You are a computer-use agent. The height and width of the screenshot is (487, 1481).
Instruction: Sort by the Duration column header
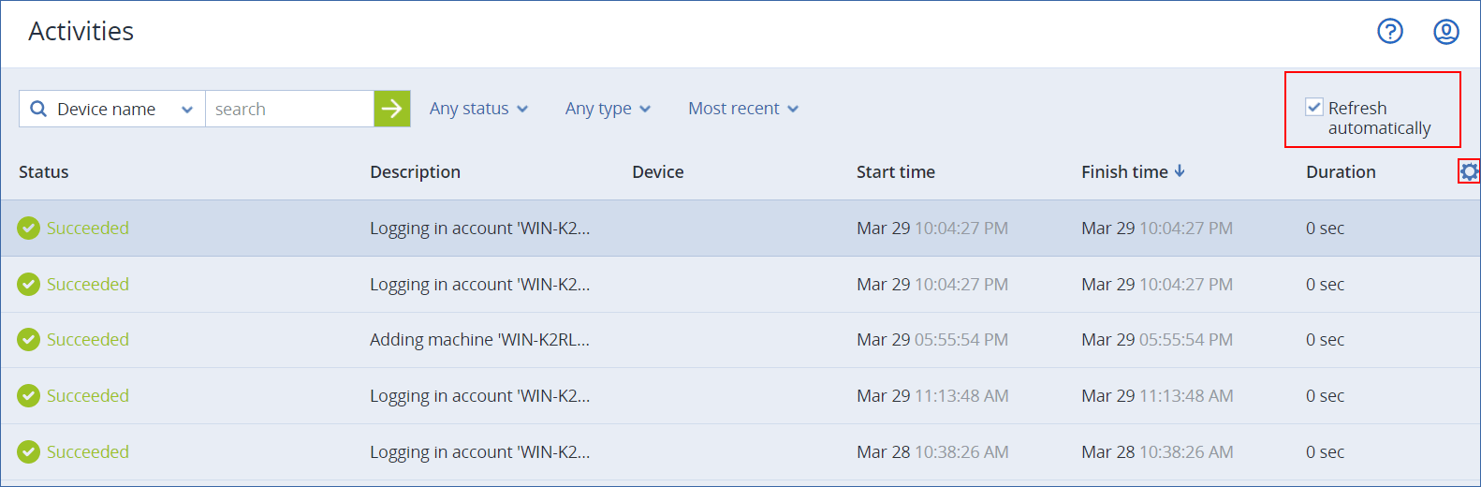click(1341, 171)
